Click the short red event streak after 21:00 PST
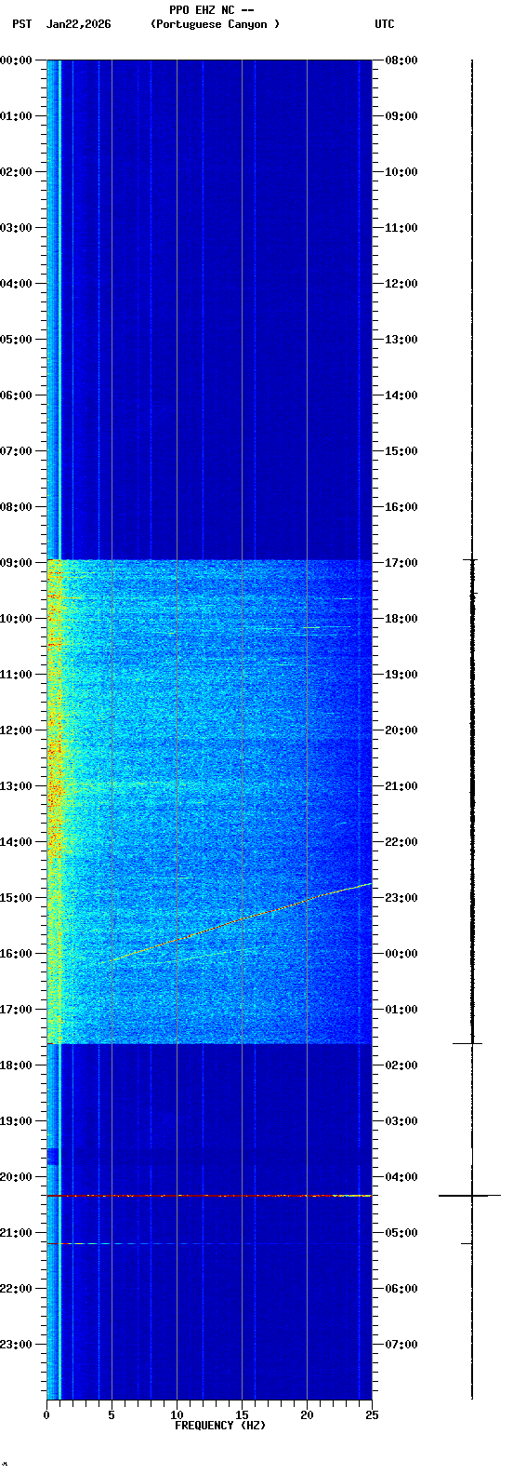This screenshot has width=513, height=1474. (59, 1243)
